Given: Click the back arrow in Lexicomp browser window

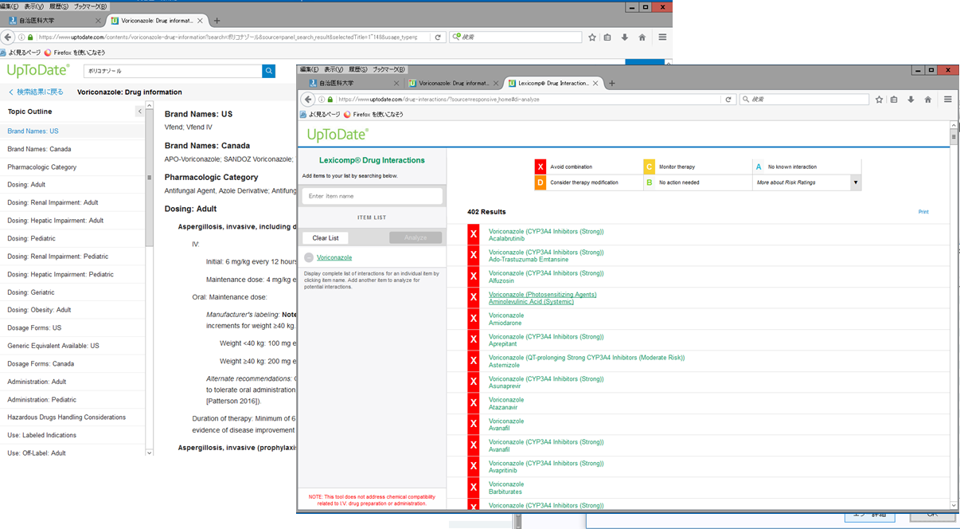Looking at the screenshot, I should (x=308, y=100).
